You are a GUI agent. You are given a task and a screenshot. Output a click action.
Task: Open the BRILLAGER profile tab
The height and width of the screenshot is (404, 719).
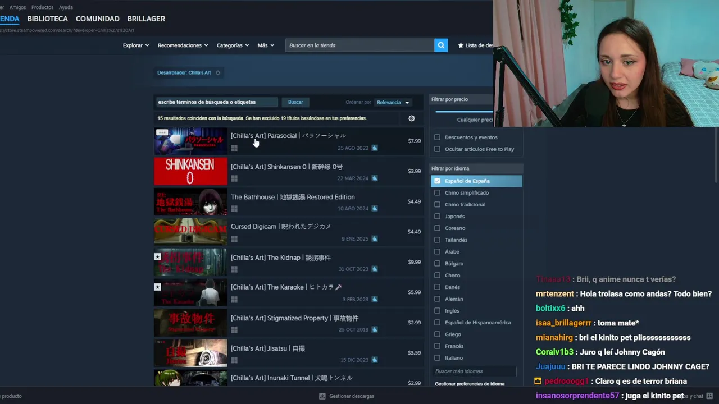146,19
